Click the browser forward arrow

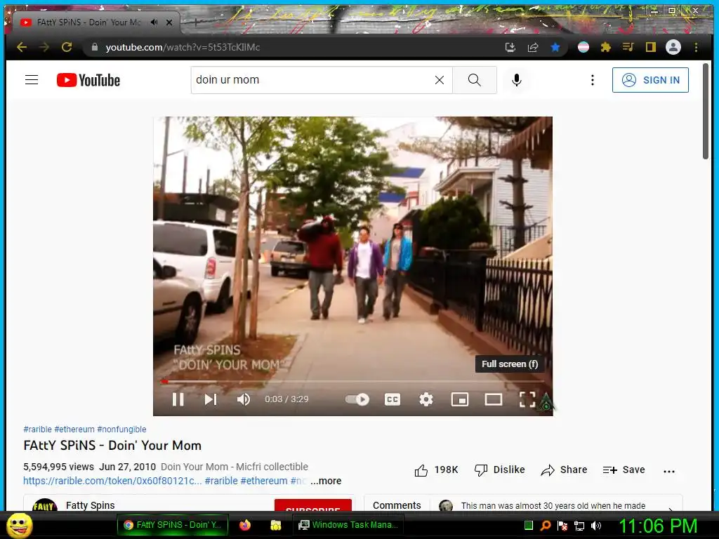(x=44, y=47)
